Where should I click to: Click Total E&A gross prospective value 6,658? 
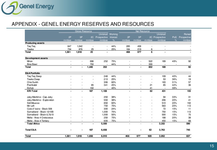tap(104, 130)
